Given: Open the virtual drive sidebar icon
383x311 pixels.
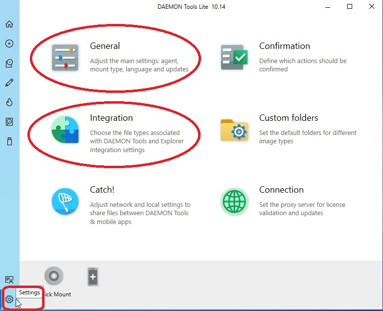Looking at the screenshot, I should 9,63.
